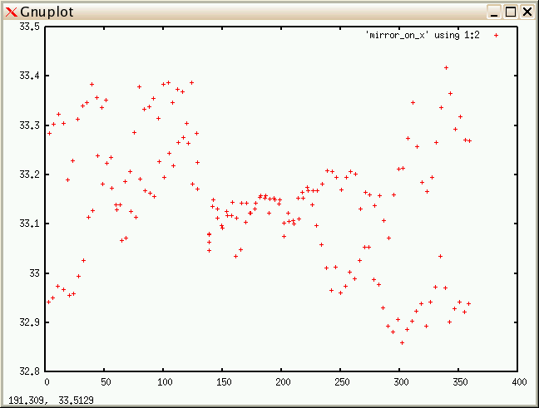
Task: Minimize the Gnuplot window
Action: pyautogui.click(x=495, y=12)
